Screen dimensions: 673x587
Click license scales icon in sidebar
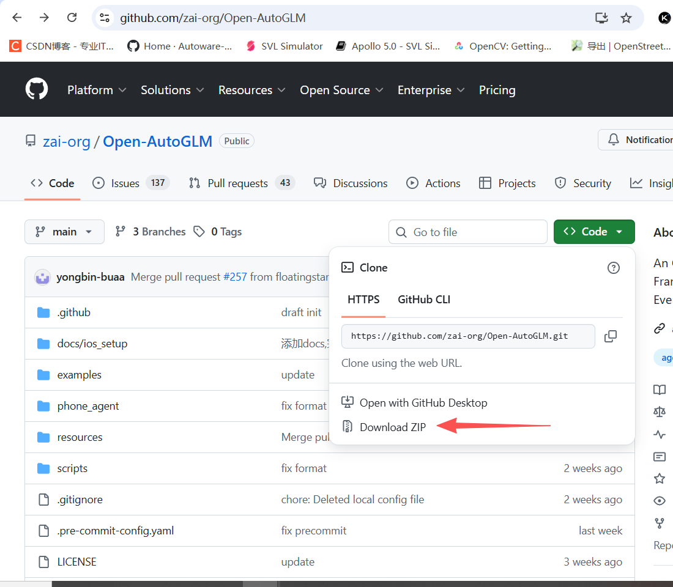660,412
